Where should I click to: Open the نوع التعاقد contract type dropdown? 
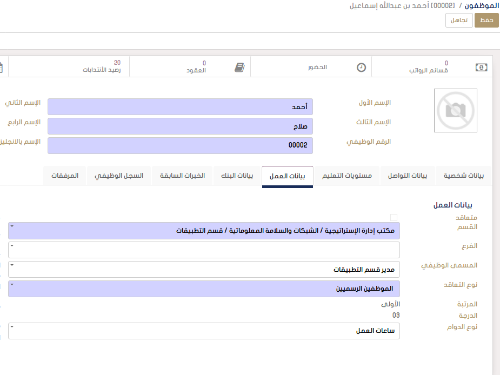coord(204,289)
